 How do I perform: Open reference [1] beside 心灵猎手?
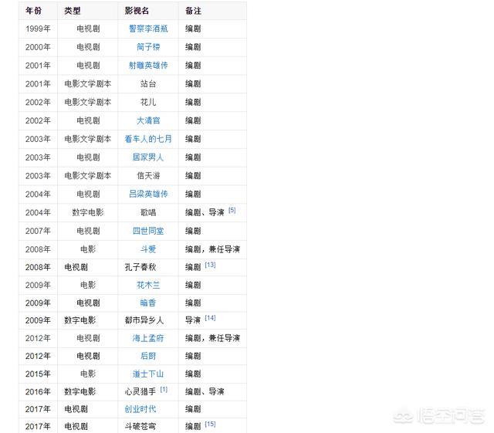pos(164,390)
